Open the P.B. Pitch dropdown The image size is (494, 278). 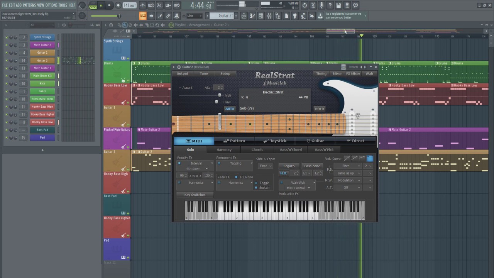pyautogui.click(x=348, y=166)
